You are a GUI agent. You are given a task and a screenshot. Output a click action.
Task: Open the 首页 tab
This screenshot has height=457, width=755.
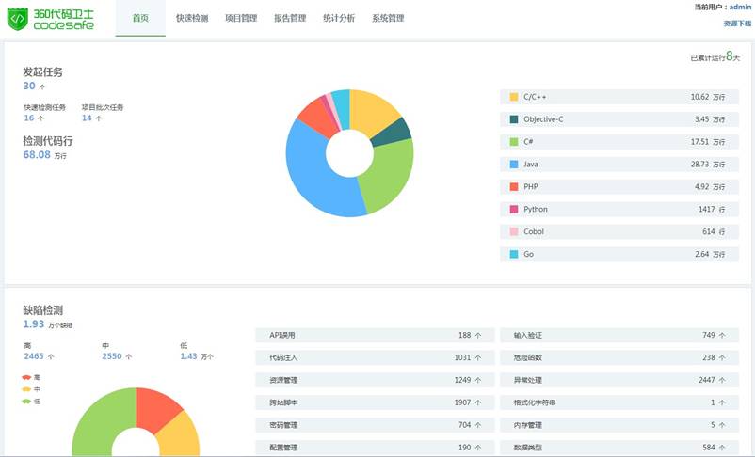tap(140, 18)
